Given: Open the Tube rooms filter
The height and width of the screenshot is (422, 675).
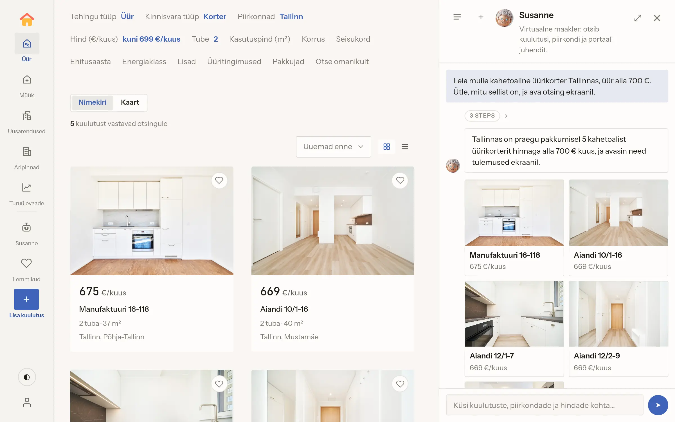Looking at the screenshot, I should 205,39.
